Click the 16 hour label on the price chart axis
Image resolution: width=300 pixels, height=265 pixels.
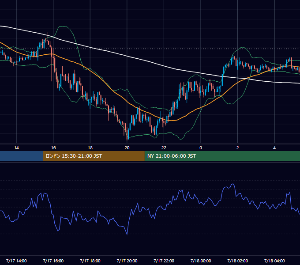tap(53, 148)
